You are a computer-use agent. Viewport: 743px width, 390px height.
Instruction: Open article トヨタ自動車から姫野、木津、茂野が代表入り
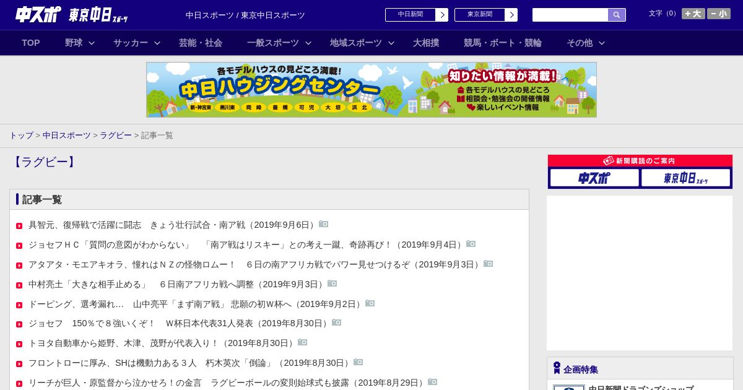pyautogui.click(x=163, y=343)
